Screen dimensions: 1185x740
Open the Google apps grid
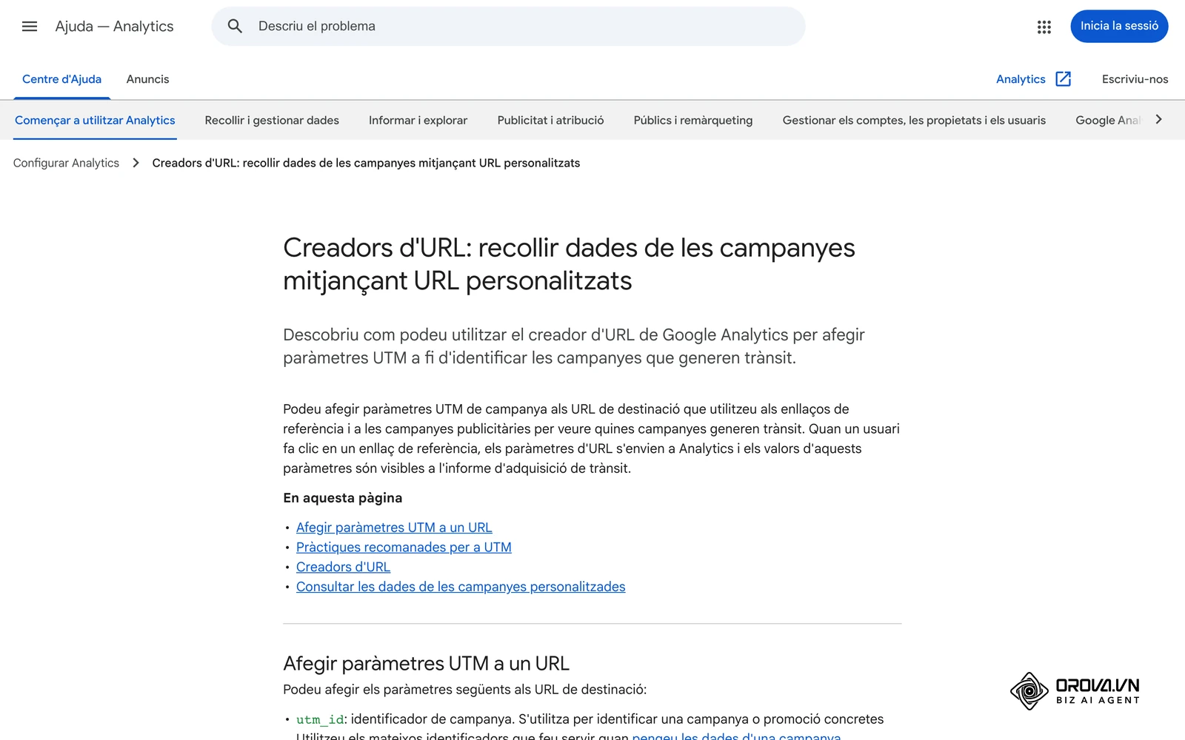click(1044, 27)
